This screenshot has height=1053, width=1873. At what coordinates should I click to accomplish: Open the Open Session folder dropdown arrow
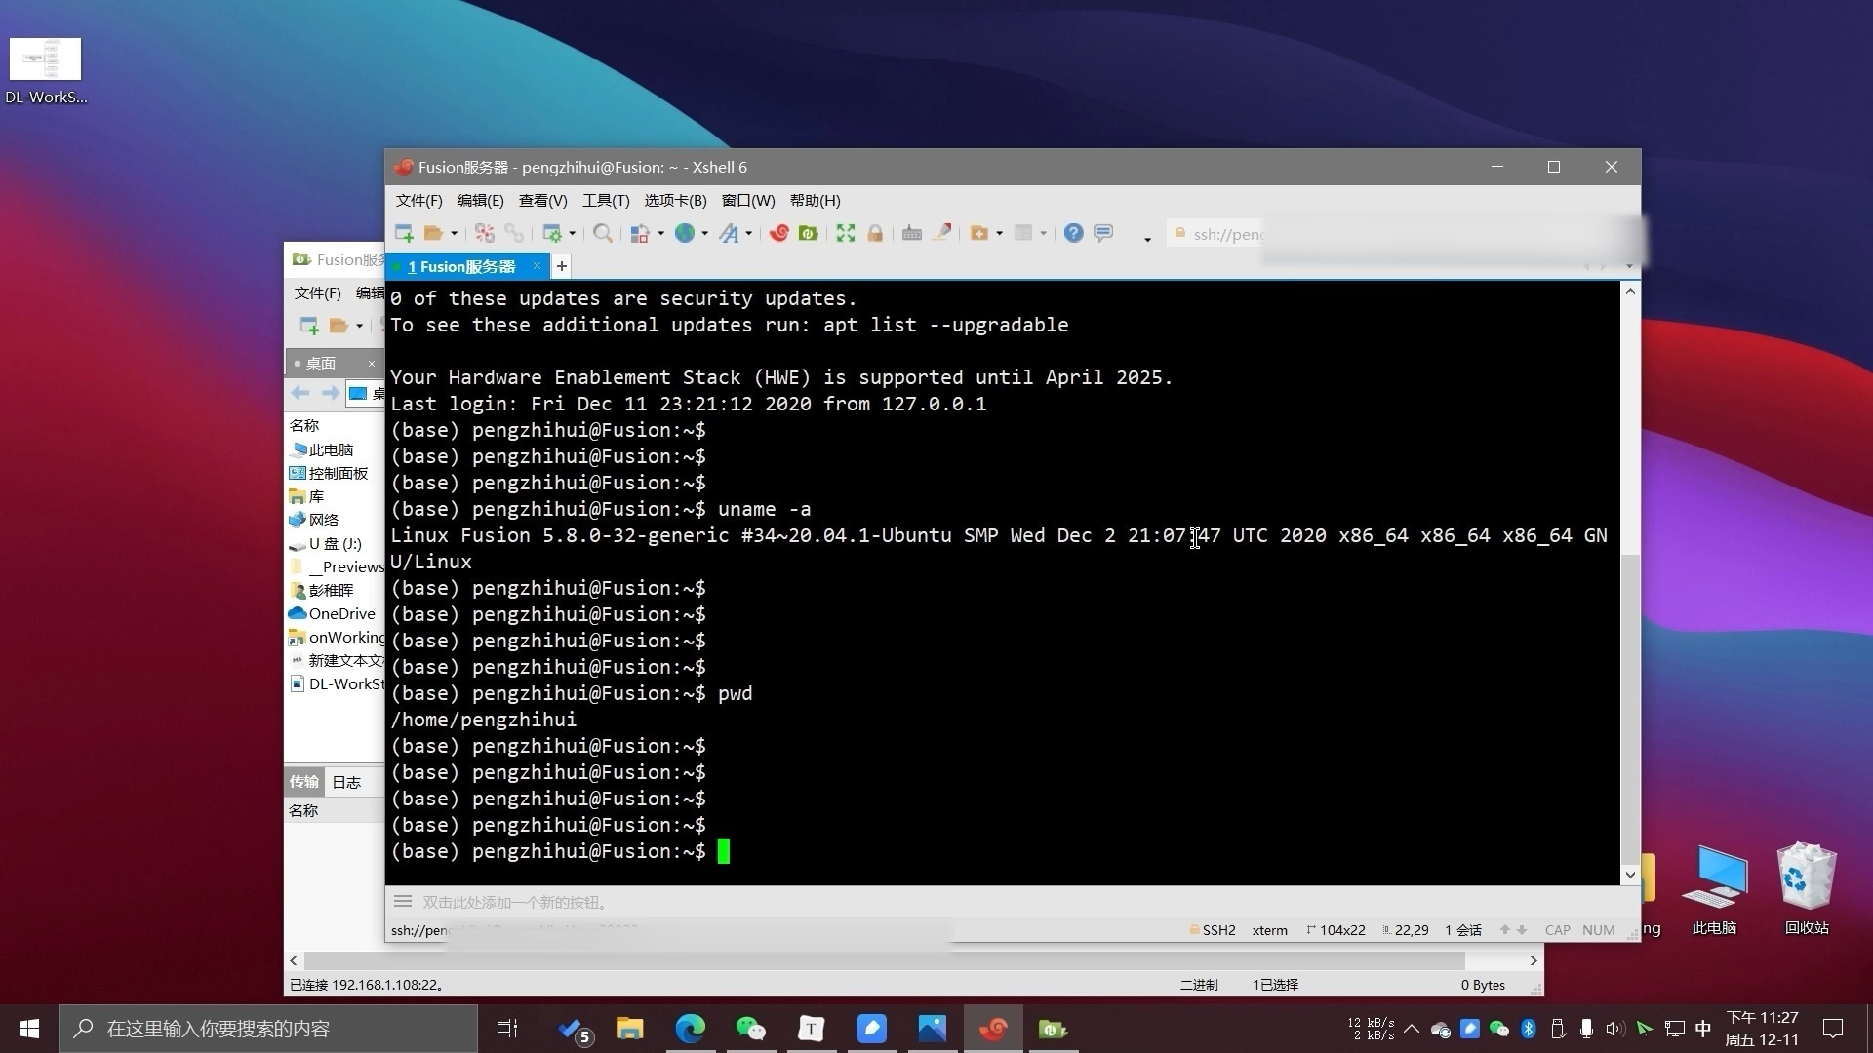pyautogui.click(x=454, y=234)
